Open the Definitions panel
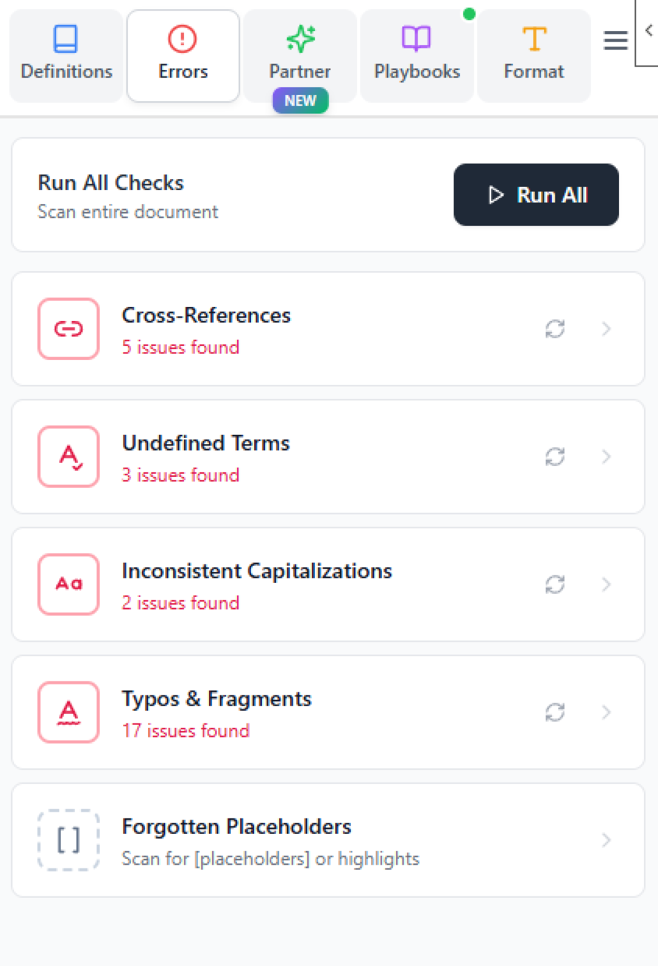The width and height of the screenshot is (658, 966). [65, 55]
